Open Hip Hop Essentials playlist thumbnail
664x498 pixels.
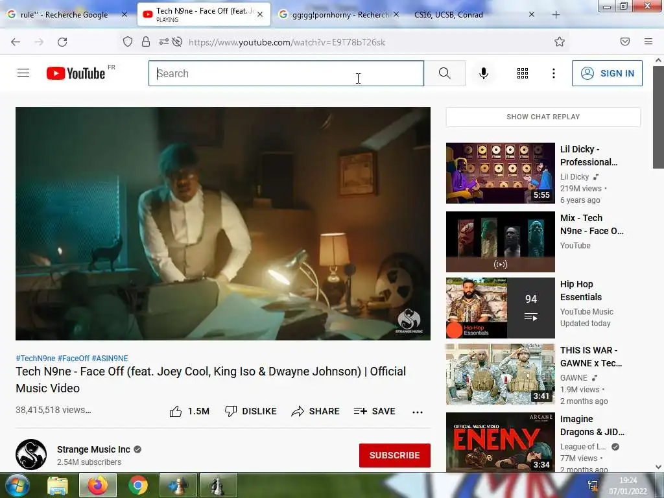[500, 308]
